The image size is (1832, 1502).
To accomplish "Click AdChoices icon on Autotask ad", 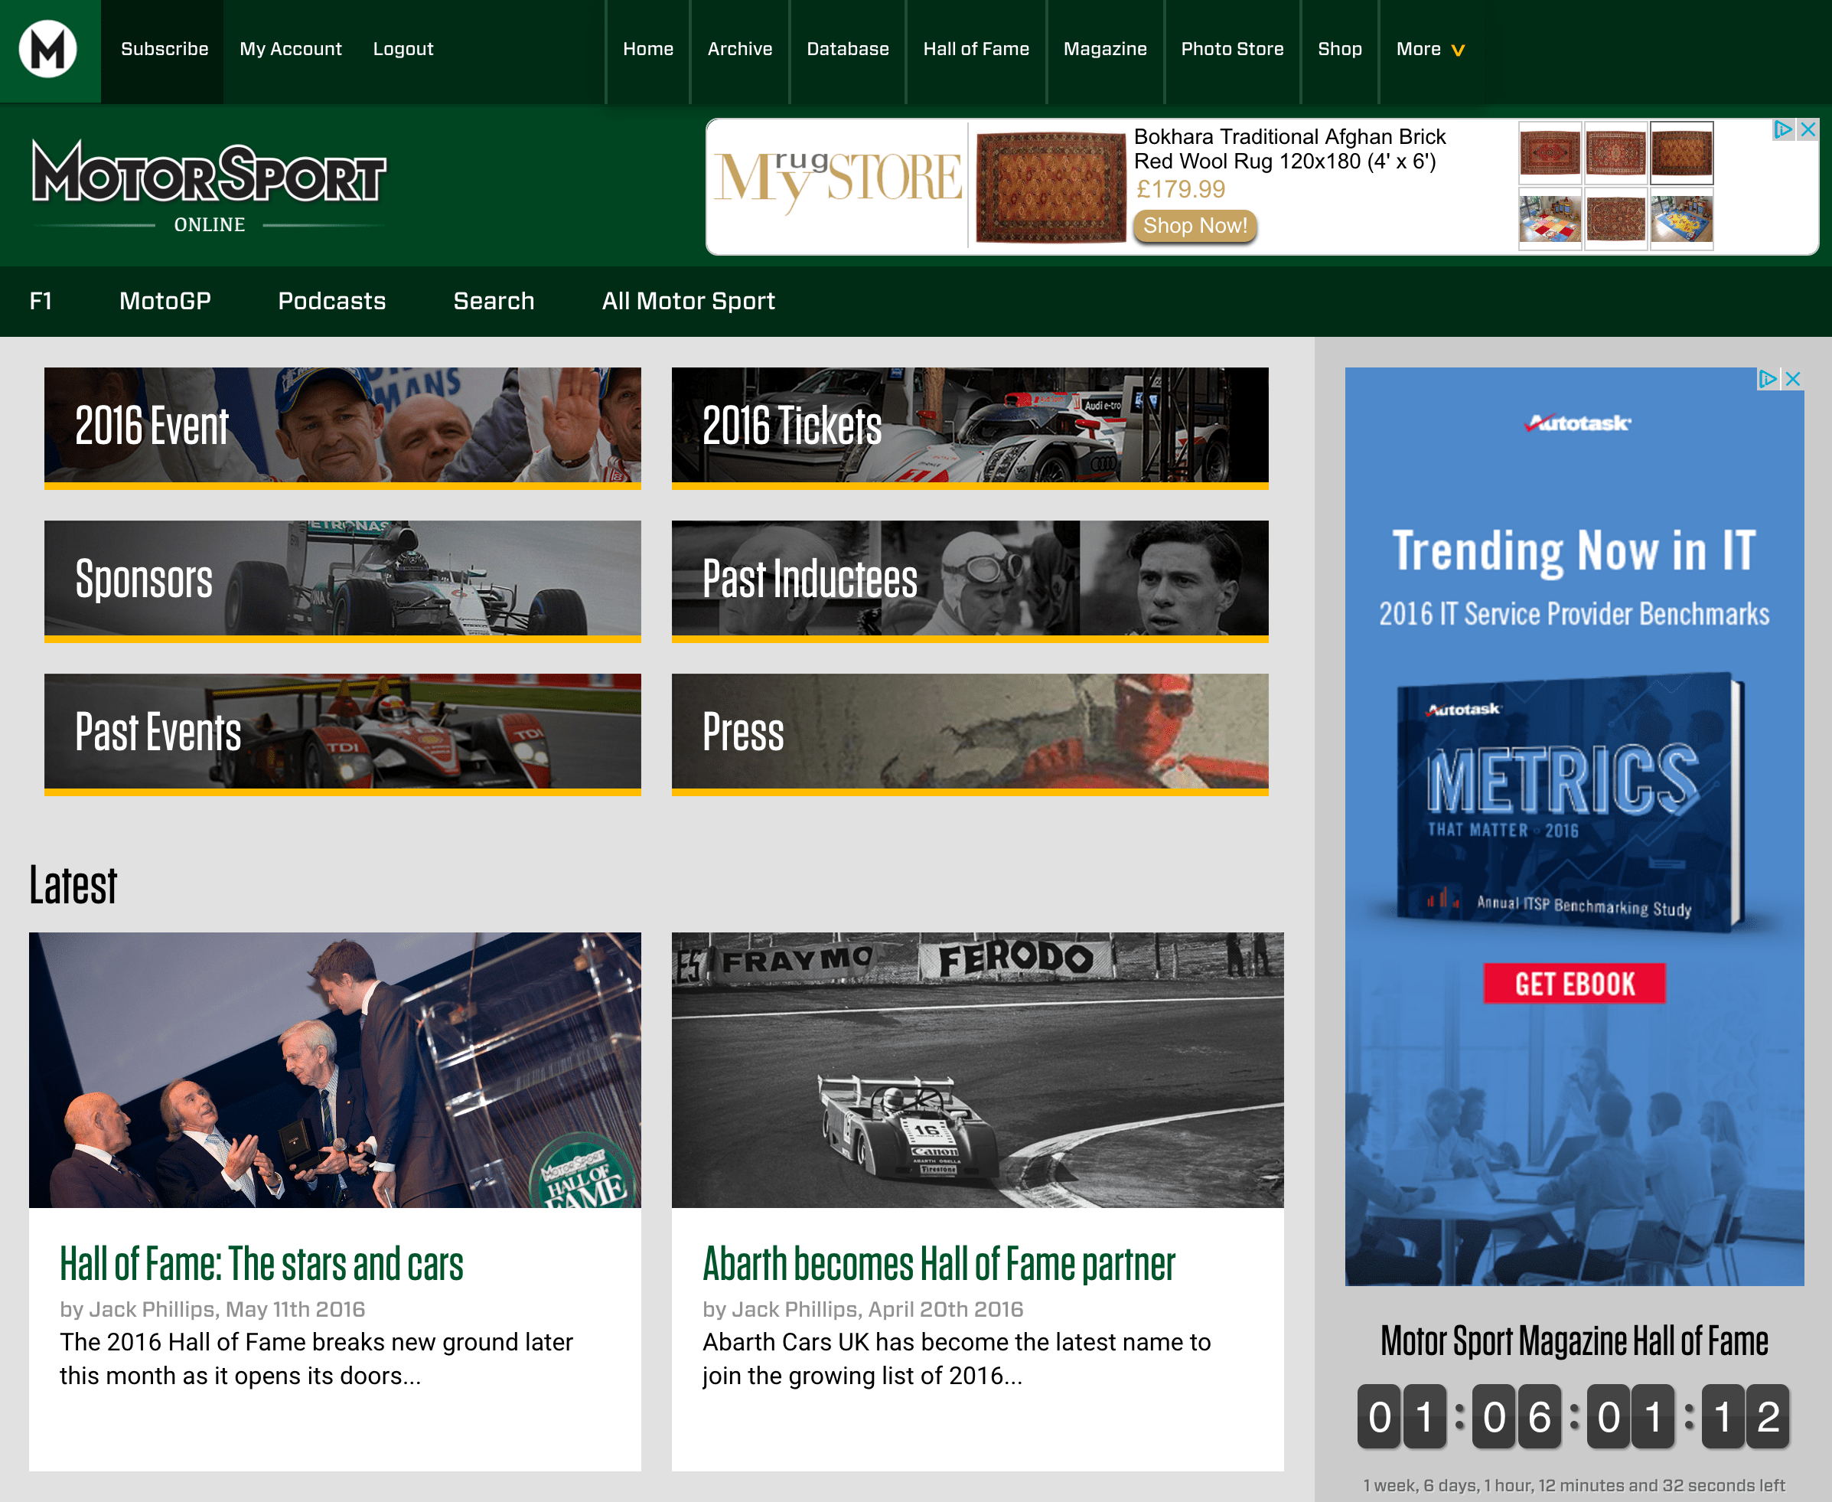I will pos(1768,379).
